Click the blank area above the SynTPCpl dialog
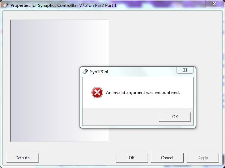Image resolution: width=225 pixels, height=168 pixels. pyautogui.click(x=165, y=39)
